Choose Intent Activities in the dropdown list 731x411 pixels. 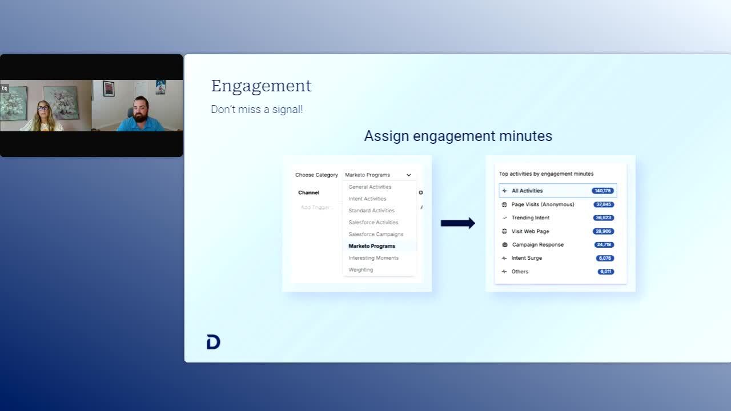(x=367, y=199)
